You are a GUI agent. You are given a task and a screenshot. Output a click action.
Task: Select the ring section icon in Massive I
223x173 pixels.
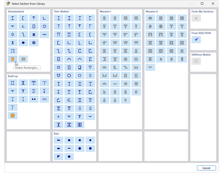pos(136,59)
